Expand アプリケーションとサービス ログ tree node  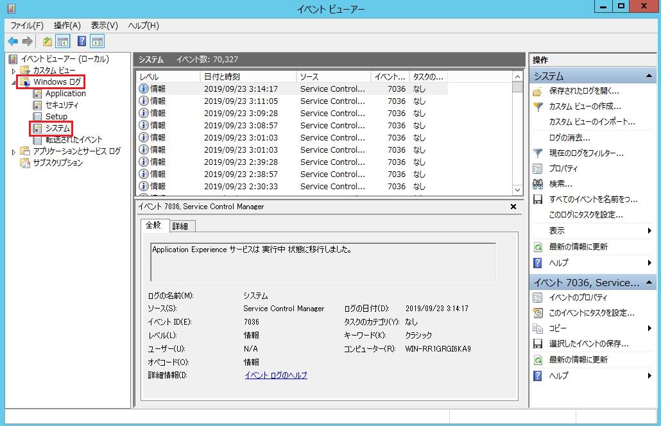coord(14,151)
